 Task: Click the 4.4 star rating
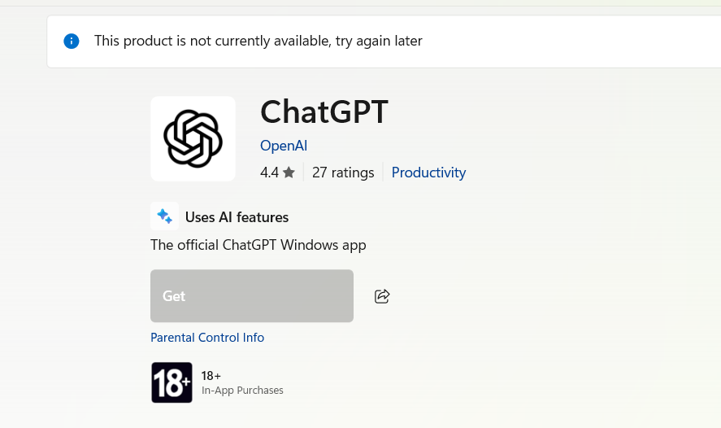[x=277, y=173]
